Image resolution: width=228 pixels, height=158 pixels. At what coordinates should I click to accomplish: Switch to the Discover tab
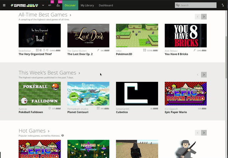[70, 5]
